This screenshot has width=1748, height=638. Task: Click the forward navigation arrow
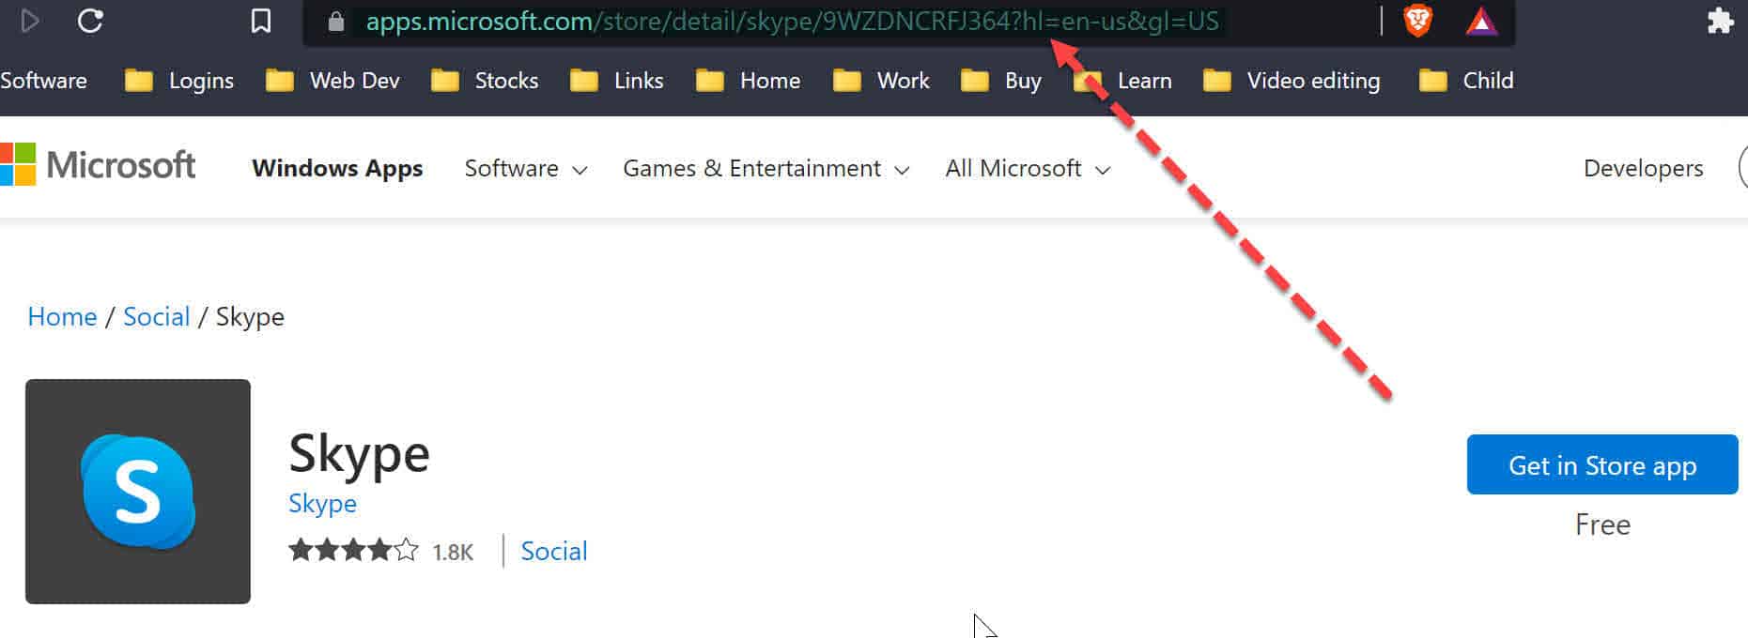(29, 21)
